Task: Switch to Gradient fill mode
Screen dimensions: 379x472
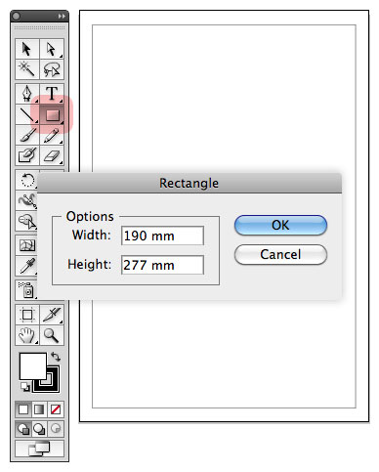Action: point(39,409)
